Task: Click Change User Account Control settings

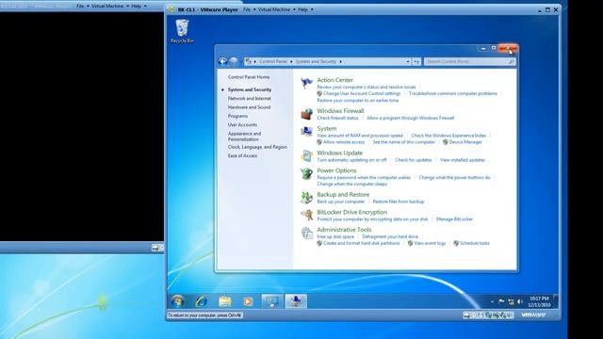Action: (362, 93)
